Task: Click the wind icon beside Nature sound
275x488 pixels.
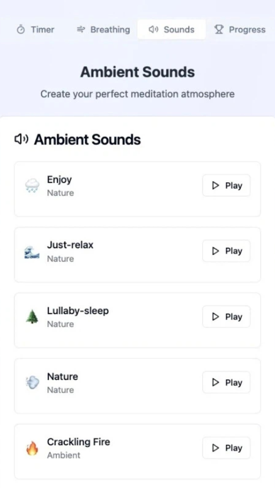Action: click(x=32, y=383)
